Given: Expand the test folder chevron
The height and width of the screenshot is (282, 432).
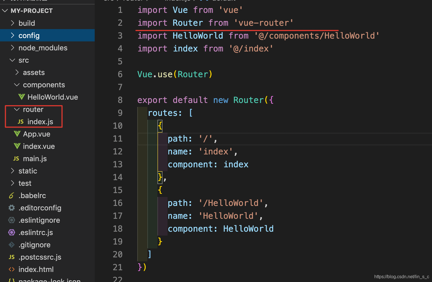Looking at the screenshot, I should 13,183.
